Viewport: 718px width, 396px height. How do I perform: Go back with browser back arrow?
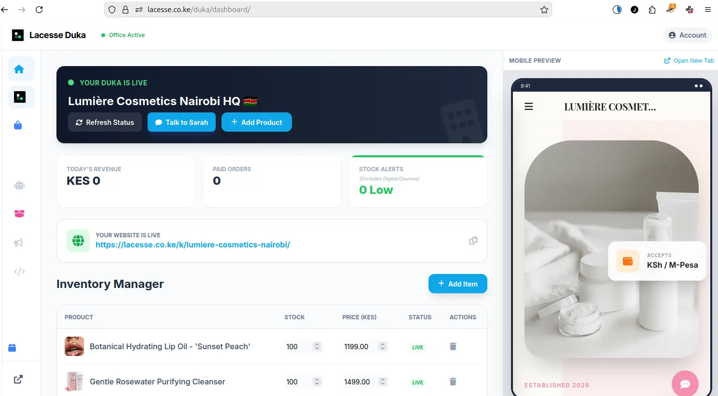pos(5,10)
